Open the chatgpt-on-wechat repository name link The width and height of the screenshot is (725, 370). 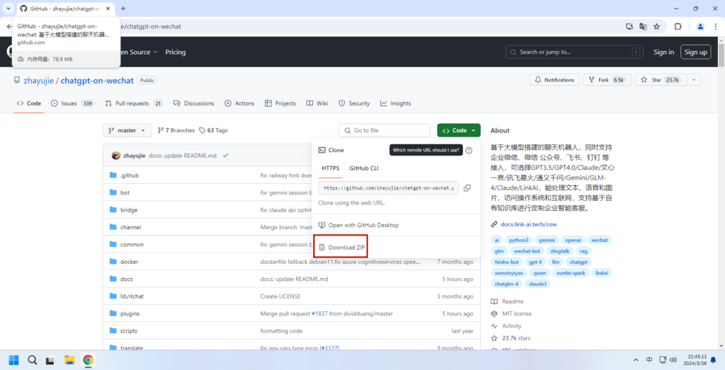[97, 81]
